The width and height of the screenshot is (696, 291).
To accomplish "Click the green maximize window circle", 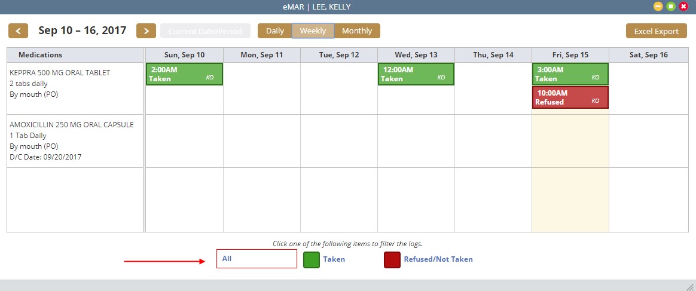I will click(x=671, y=7).
